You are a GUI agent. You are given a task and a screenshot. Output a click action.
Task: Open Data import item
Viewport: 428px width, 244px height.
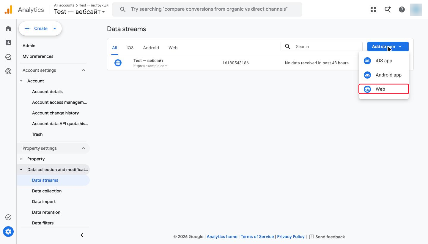(44, 202)
